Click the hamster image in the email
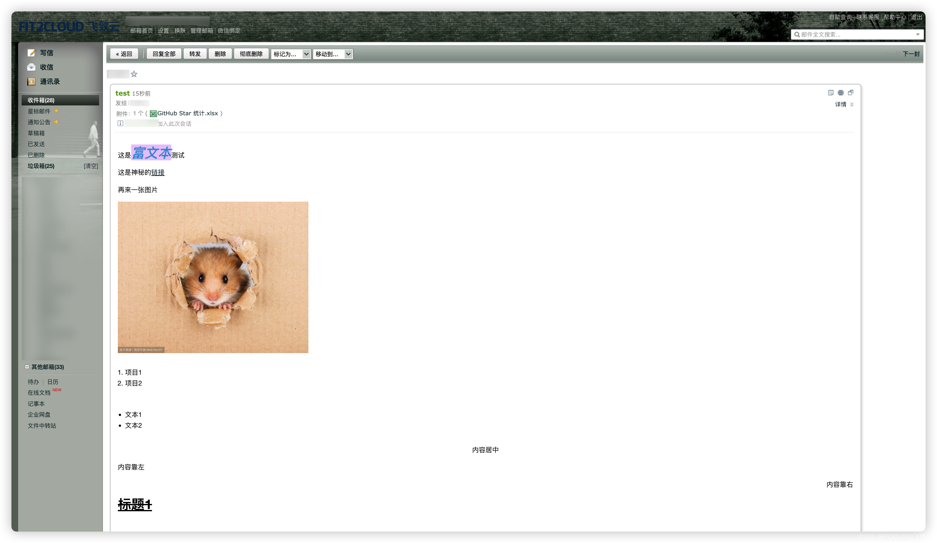Image resolution: width=937 pixels, height=543 pixels. pyautogui.click(x=213, y=277)
